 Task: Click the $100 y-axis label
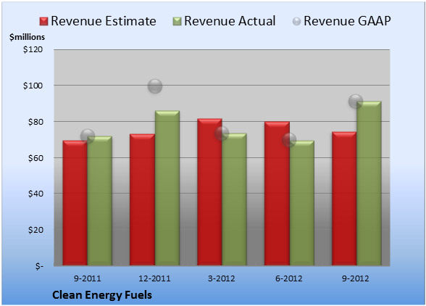coord(33,86)
